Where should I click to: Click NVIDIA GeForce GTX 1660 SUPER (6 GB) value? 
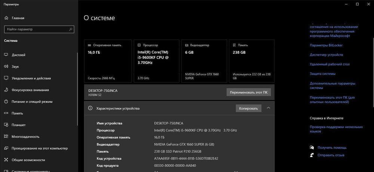(x=184, y=144)
